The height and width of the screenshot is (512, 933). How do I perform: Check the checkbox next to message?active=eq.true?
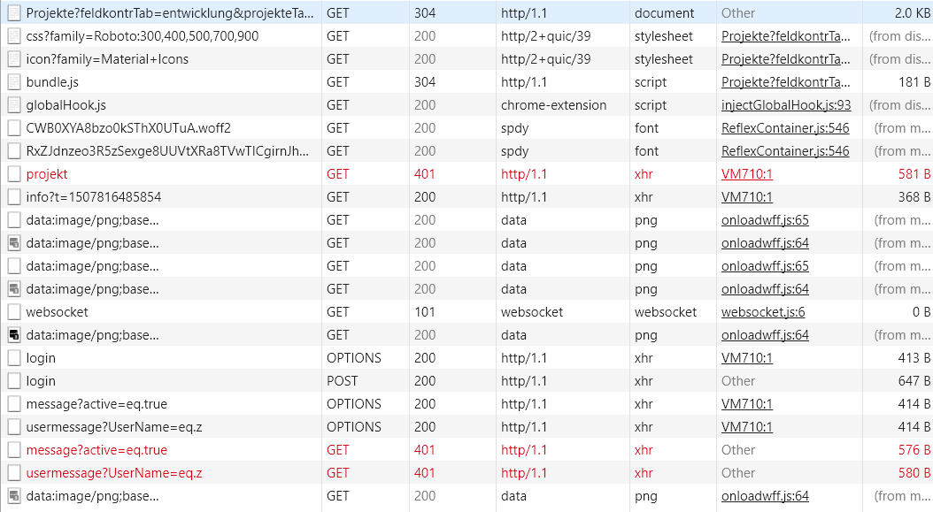point(12,403)
